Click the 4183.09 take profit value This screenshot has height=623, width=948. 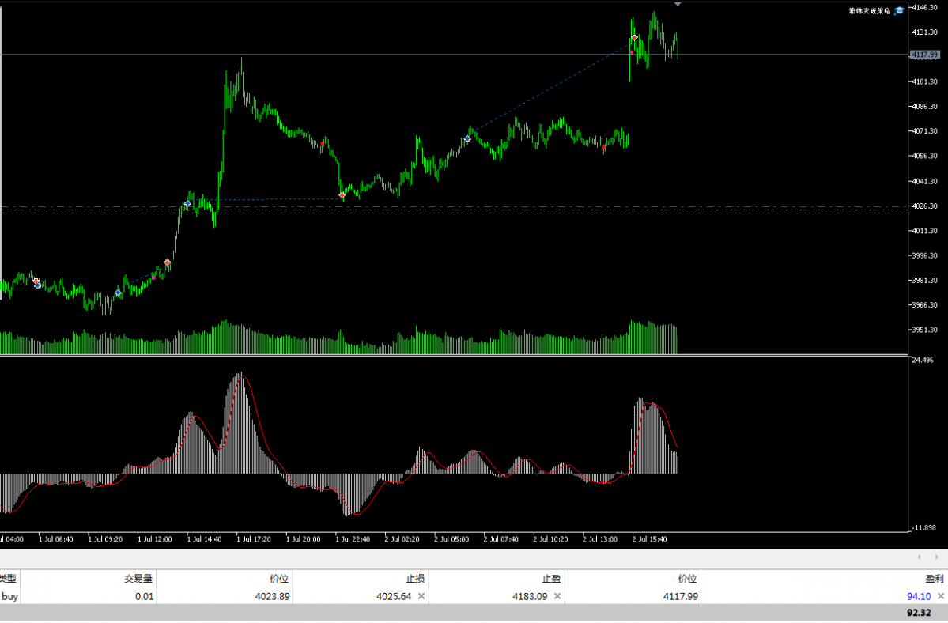(530, 596)
